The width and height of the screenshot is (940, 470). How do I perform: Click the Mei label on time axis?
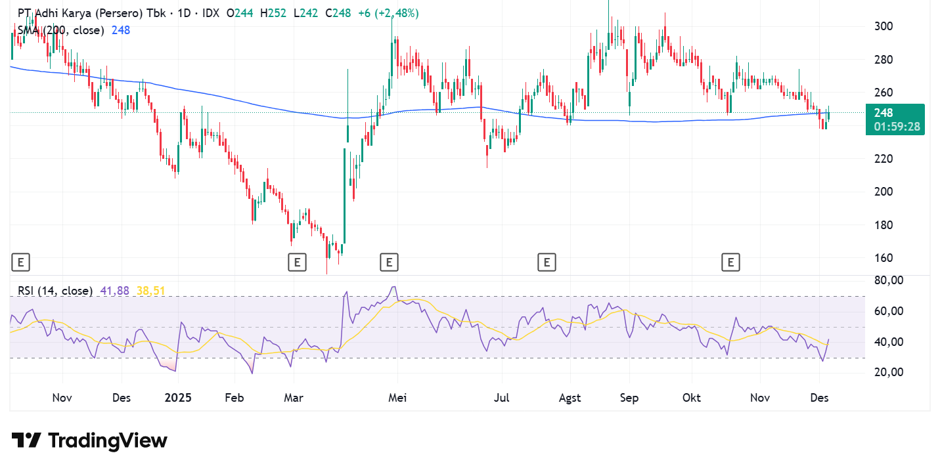[398, 398]
